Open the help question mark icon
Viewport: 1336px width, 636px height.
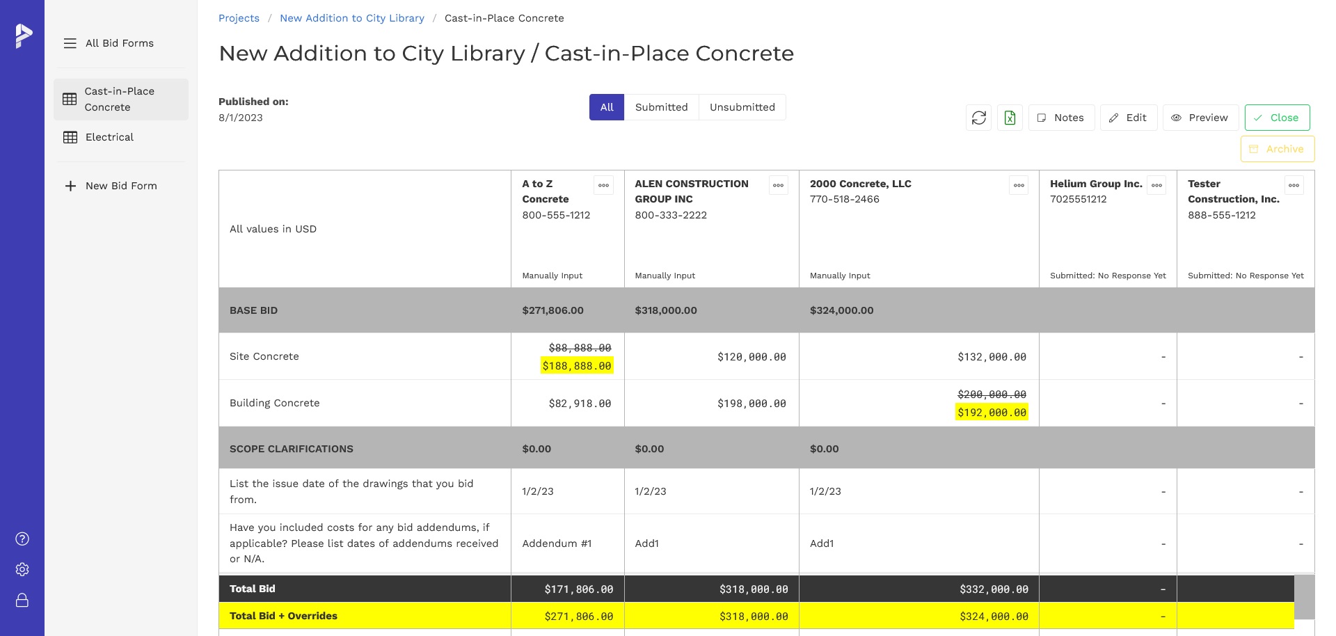[x=22, y=539]
